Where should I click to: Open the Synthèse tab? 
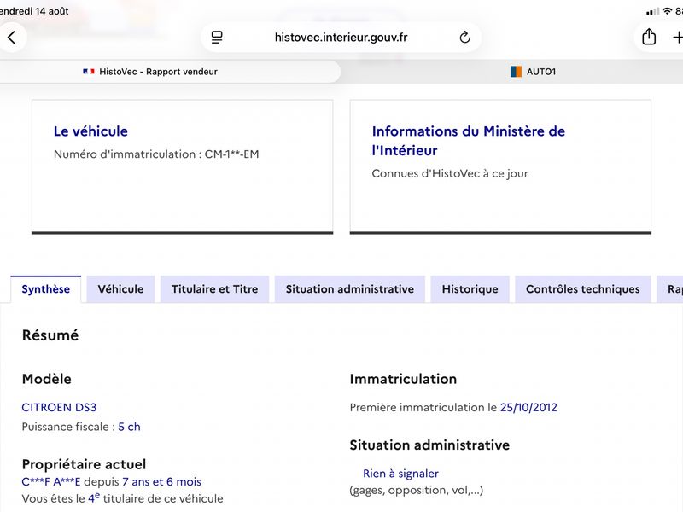tap(46, 289)
